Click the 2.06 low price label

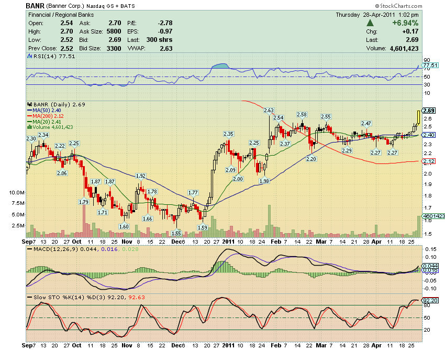(62, 173)
